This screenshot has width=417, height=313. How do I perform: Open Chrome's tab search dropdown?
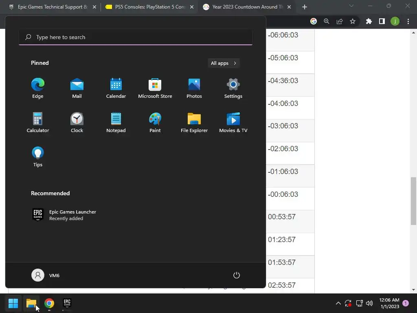[x=351, y=6]
